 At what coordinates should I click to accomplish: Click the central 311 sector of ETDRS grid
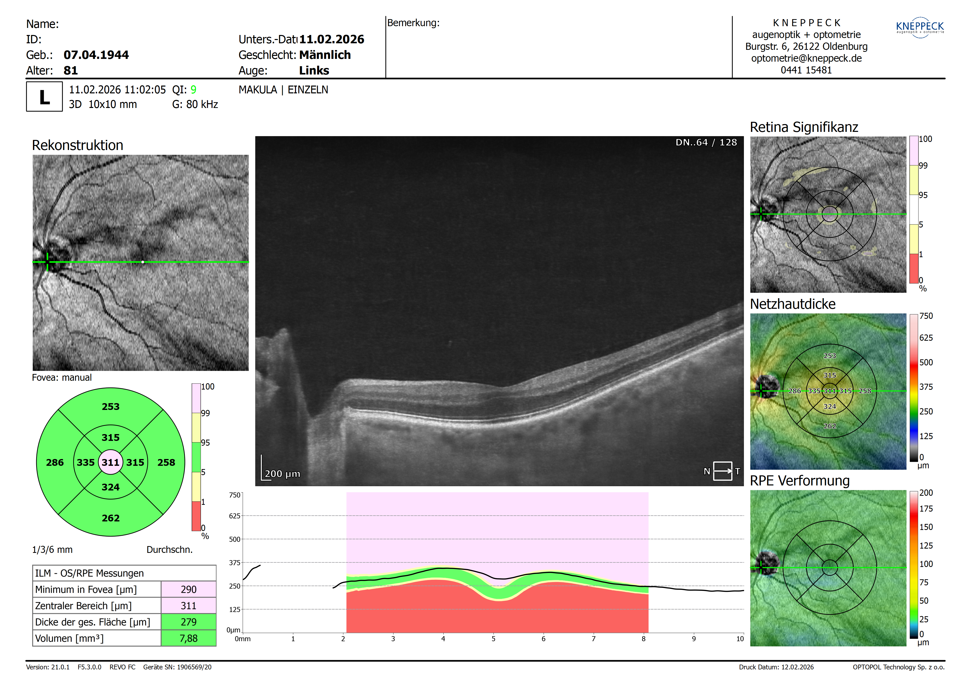tap(110, 462)
